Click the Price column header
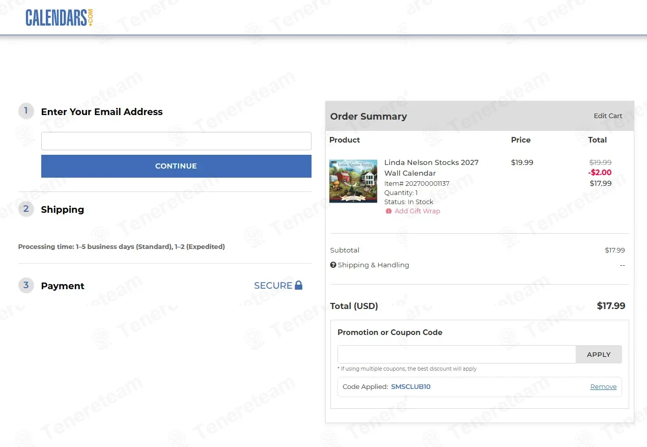The width and height of the screenshot is (647, 447). point(521,140)
